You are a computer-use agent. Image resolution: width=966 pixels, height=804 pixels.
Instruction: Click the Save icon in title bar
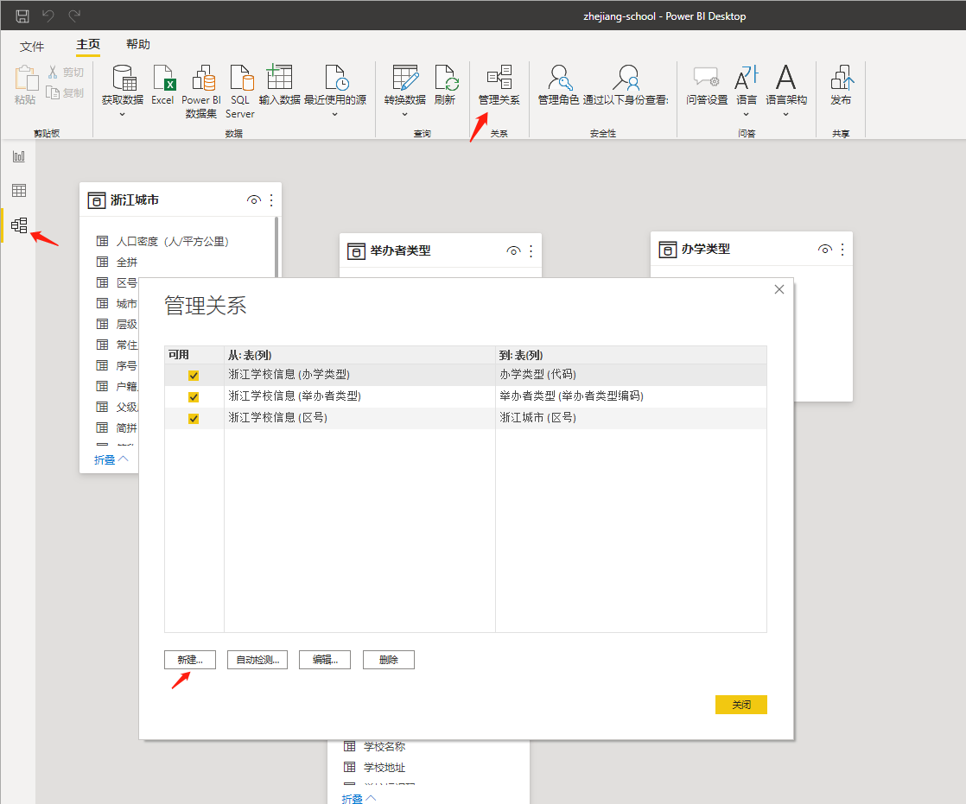coord(22,16)
